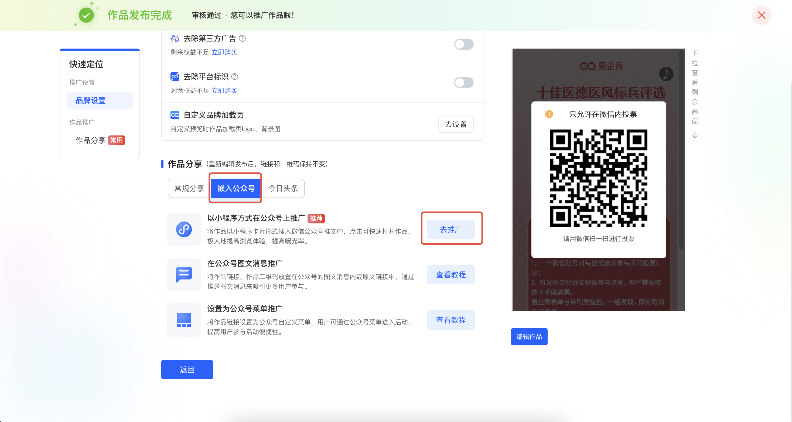Screen dimensions: 792x422
Task: Click the 公众号菜单 promotion icon
Action: [184, 320]
